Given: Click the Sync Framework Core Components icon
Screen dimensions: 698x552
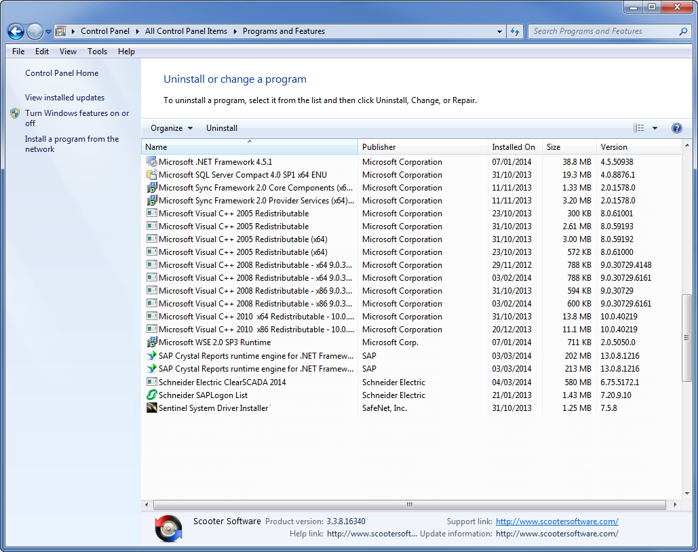Looking at the screenshot, I should [152, 187].
